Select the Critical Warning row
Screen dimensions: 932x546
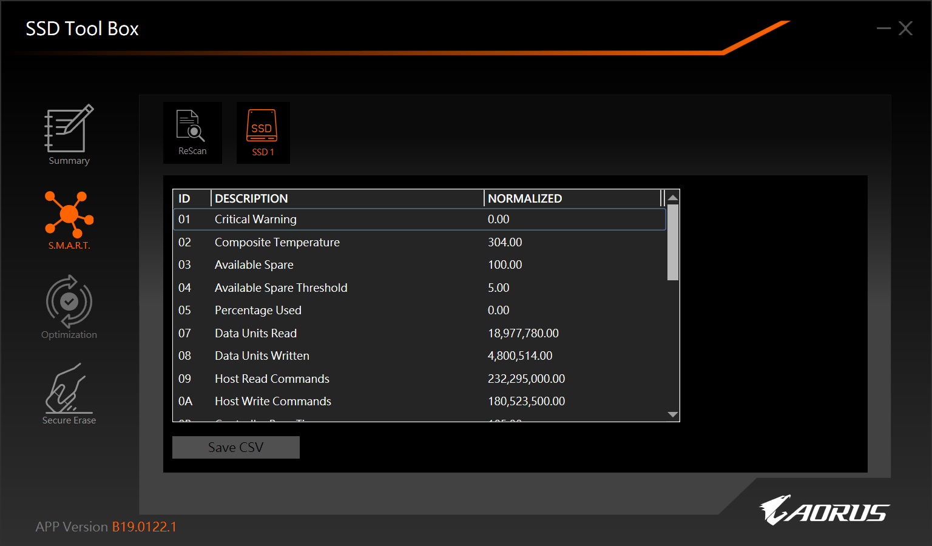tap(419, 220)
